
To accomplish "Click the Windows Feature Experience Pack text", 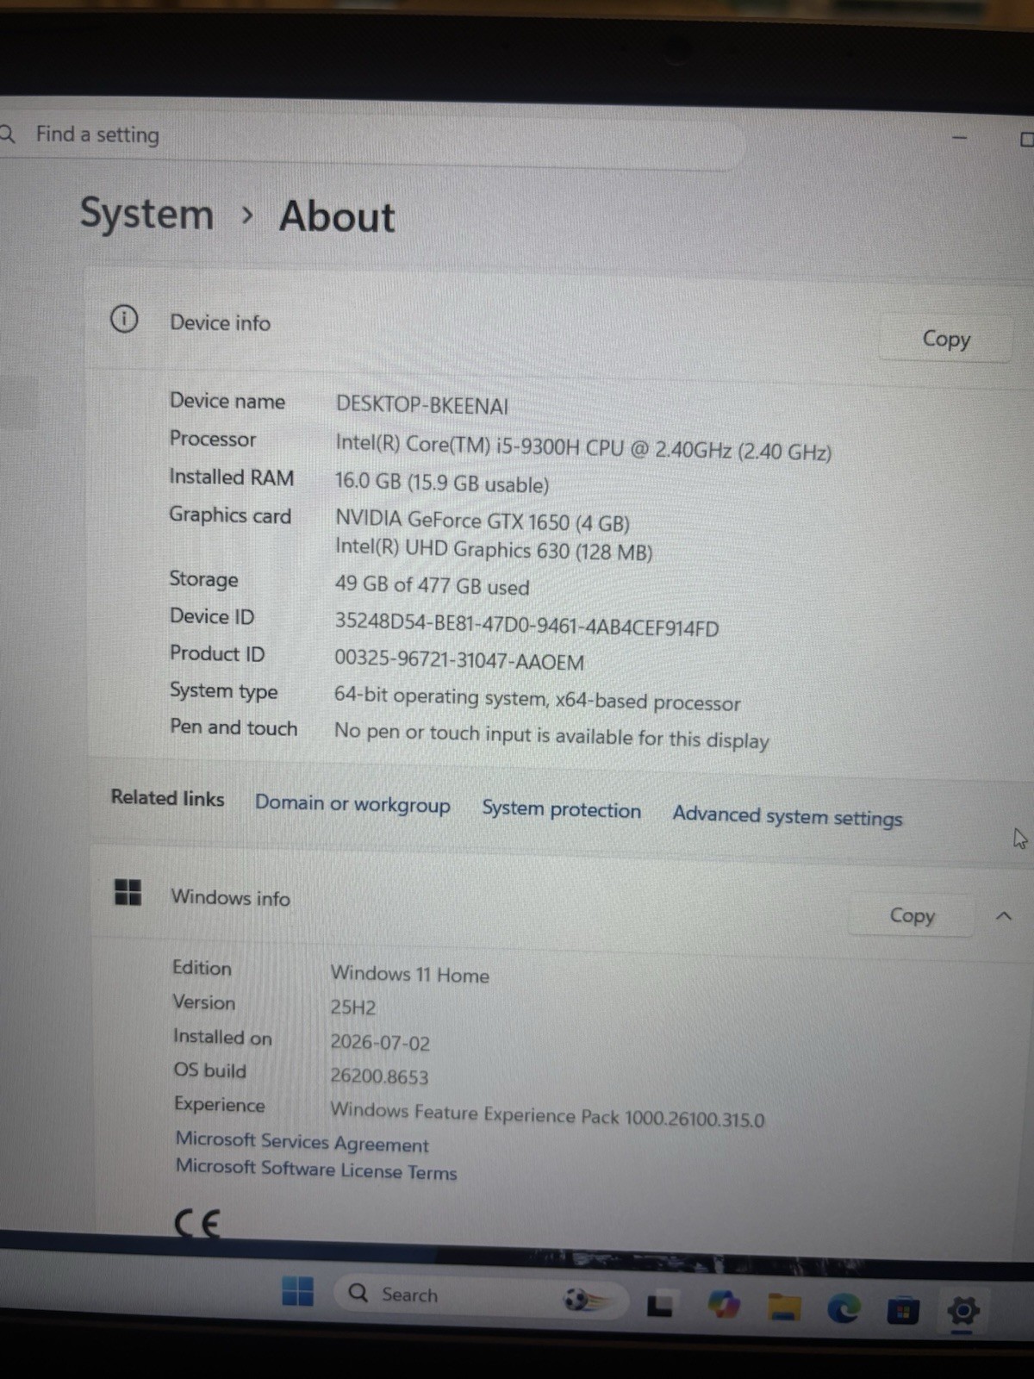I will (x=547, y=1114).
